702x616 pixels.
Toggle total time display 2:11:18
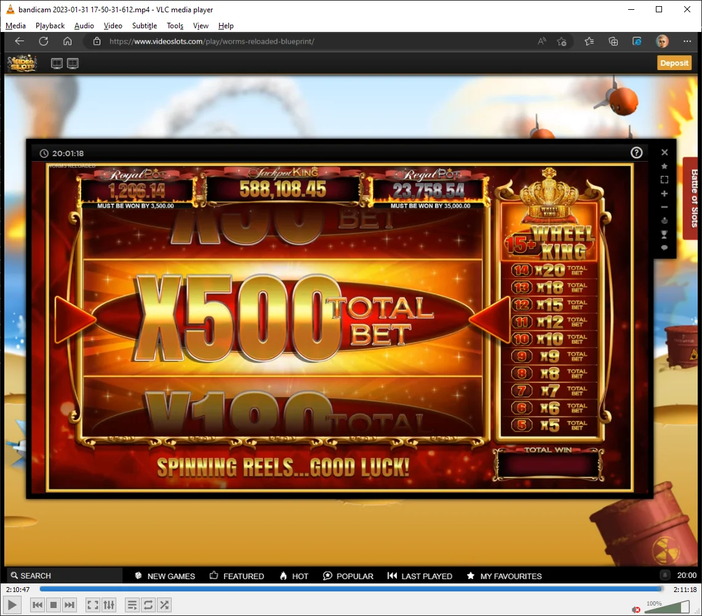click(685, 590)
